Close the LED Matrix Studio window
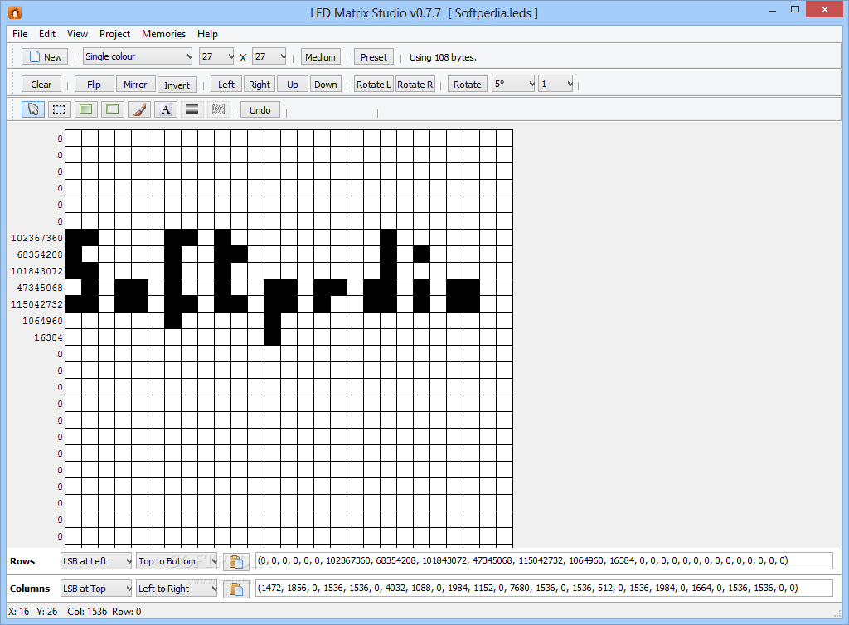 [x=825, y=9]
